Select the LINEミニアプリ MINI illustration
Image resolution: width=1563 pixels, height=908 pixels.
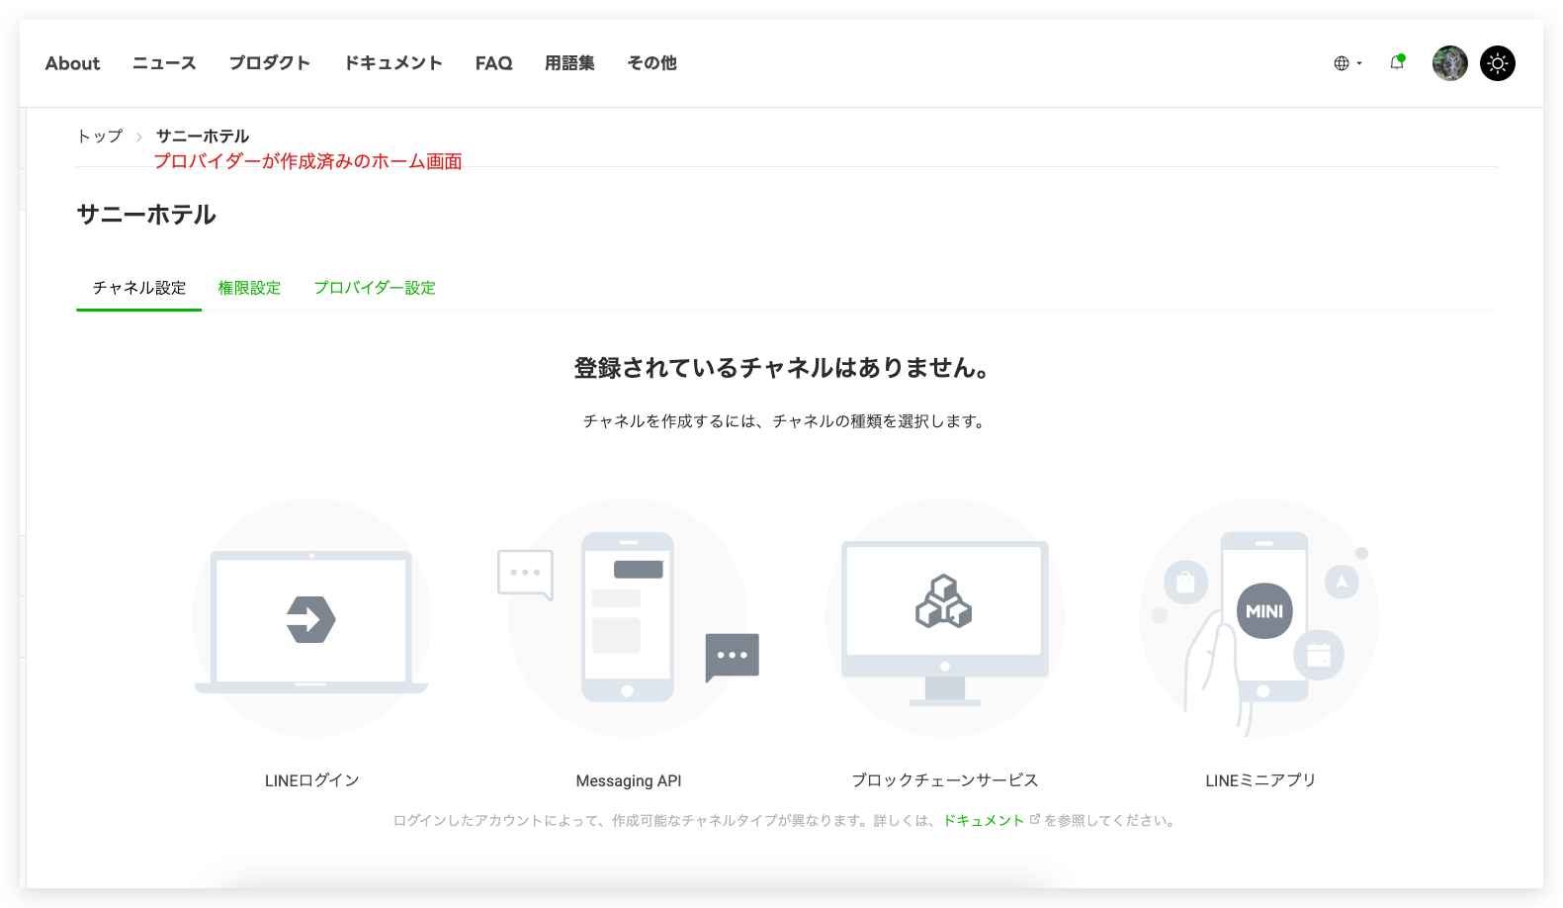[x=1260, y=618]
